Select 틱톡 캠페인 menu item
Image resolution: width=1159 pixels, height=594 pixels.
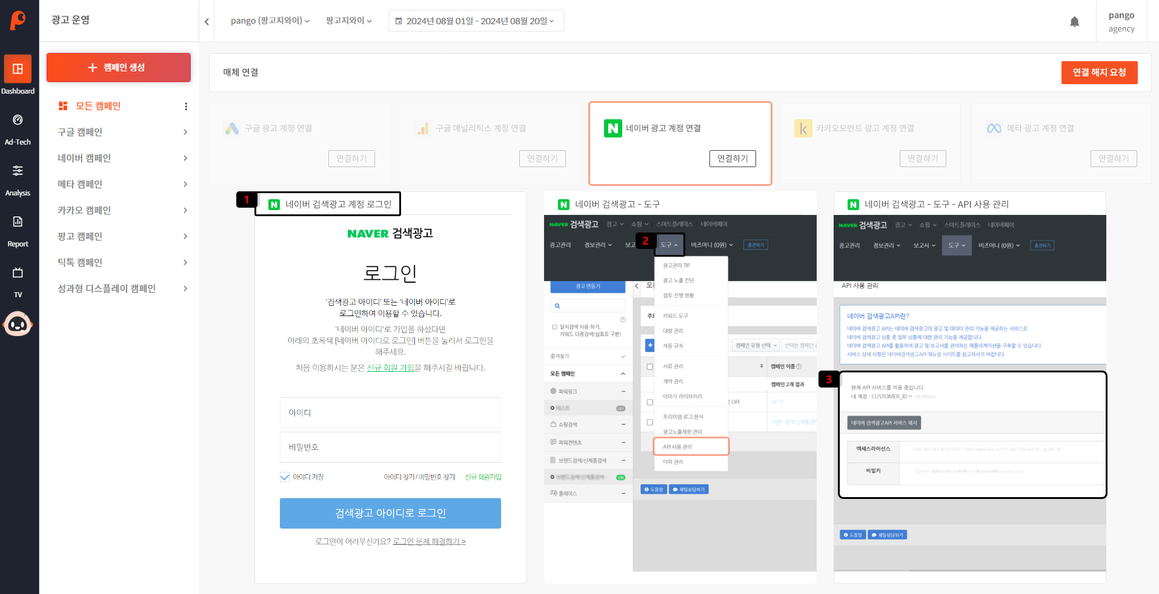(80, 262)
